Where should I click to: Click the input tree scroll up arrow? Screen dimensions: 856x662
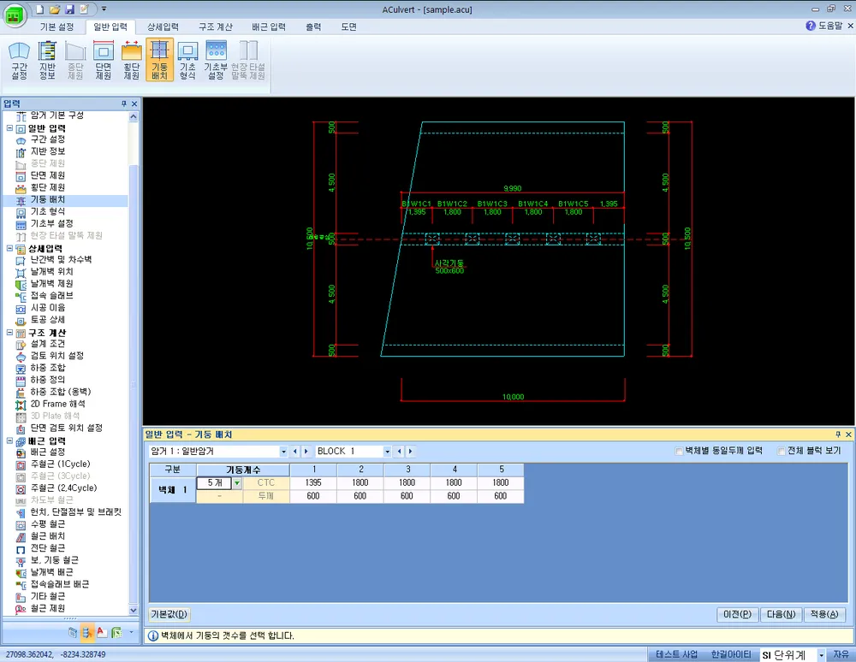(x=134, y=116)
